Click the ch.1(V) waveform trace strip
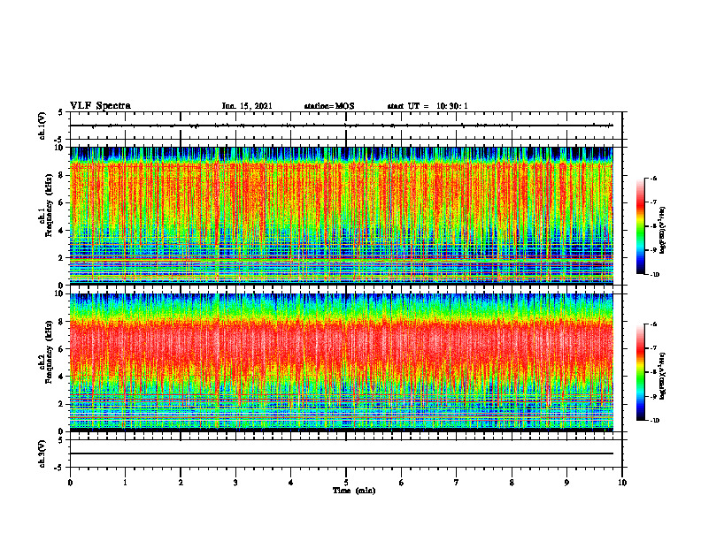The width and height of the screenshot is (701, 541). tap(342, 126)
